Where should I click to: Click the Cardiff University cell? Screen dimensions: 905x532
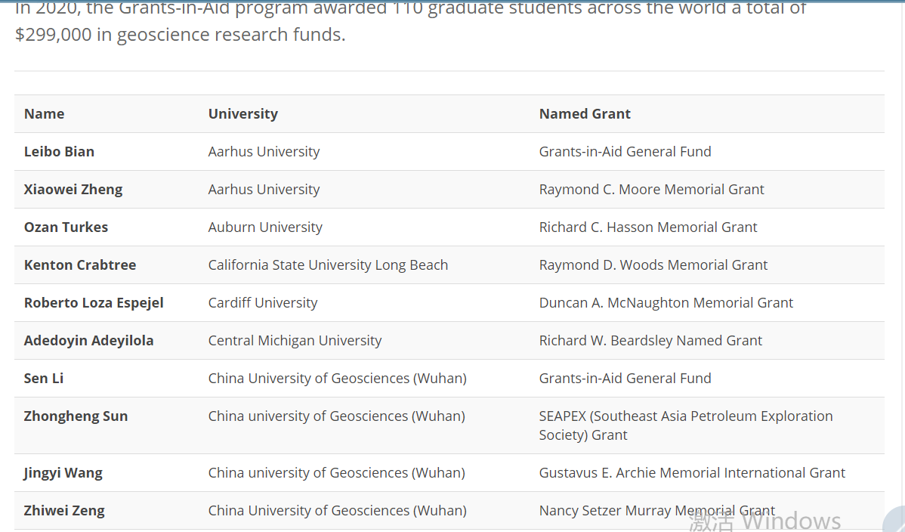263,303
